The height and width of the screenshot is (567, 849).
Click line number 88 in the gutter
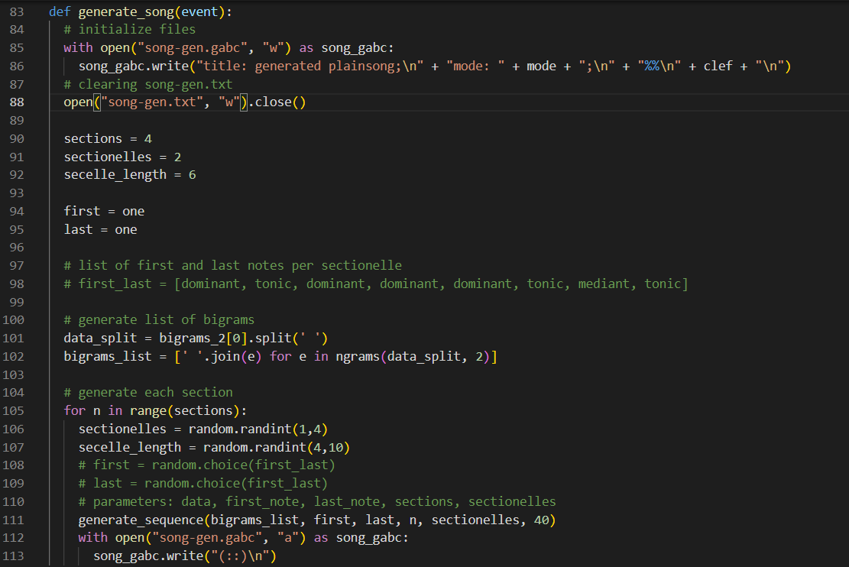tap(17, 102)
